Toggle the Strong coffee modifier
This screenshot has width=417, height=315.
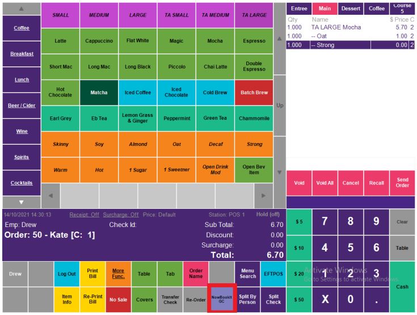click(x=254, y=144)
